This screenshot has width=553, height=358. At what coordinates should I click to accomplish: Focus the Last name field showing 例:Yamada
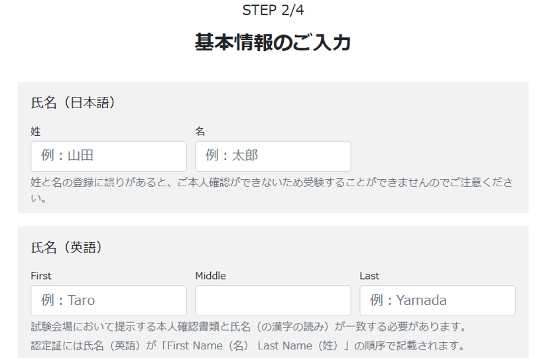click(438, 300)
